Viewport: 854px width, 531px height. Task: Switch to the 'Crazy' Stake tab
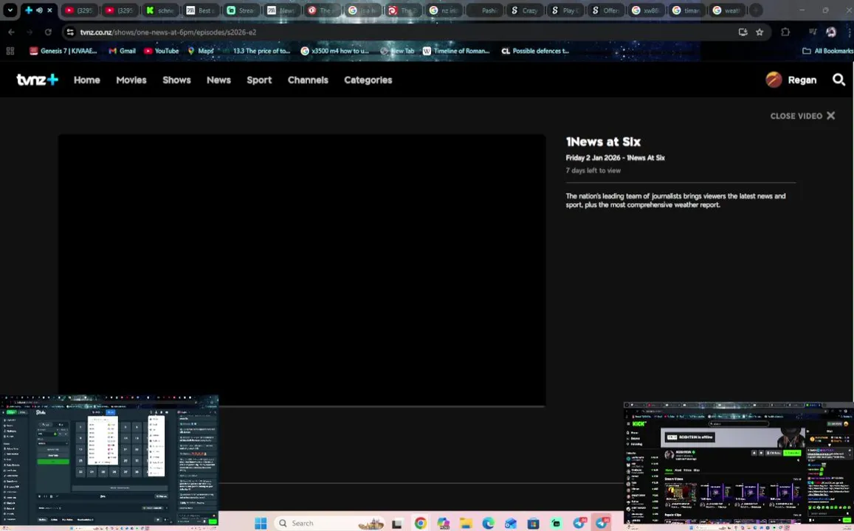(525, 10)
